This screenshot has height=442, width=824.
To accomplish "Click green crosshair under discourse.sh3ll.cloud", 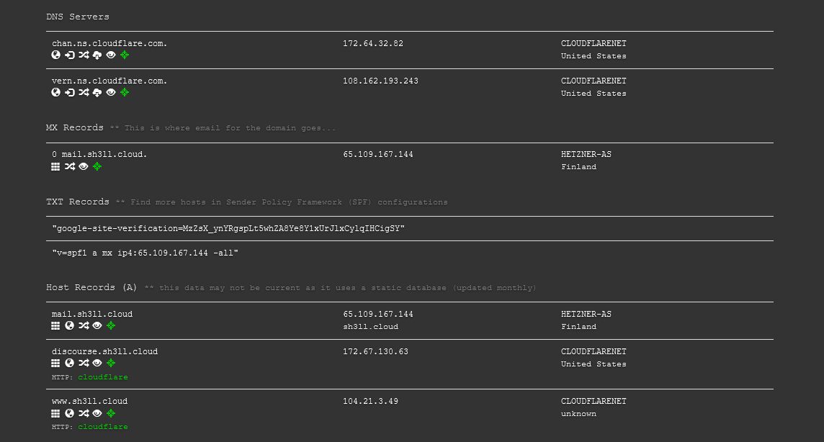I will 111,364.
